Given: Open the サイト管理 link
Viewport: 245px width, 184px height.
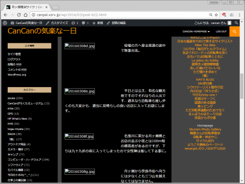Looking at the screenshot, I should pyautogui.click(x=14, y=54).
